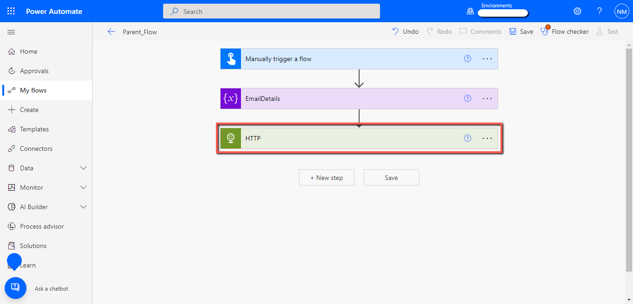Image resolution: width=633 pixels, height=304 pixels.
Task: Click the manual trigger hand icon
Action: pos(231,59)
